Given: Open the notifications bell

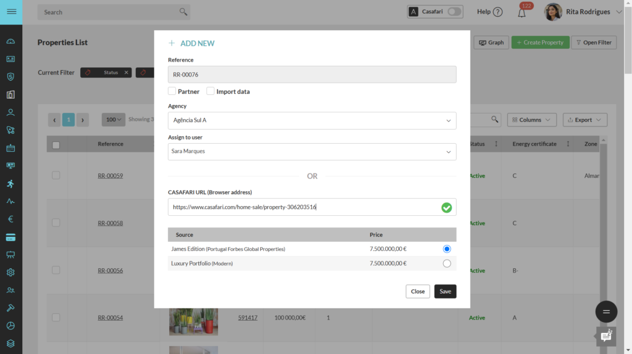Looking at the screenshot, I should pos(522,12).
